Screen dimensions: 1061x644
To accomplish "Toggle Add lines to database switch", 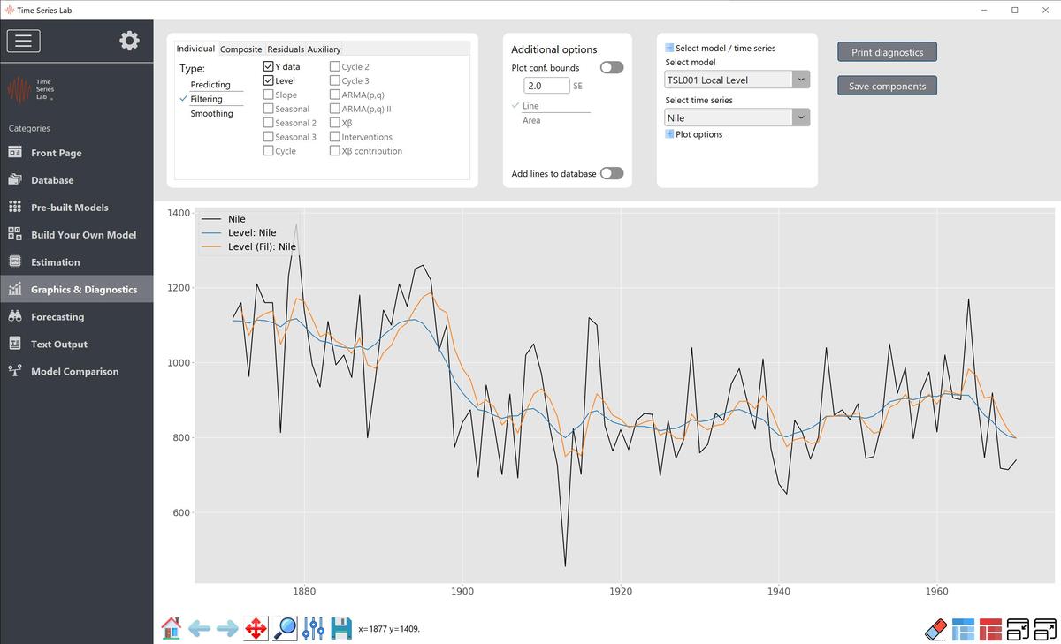I will pyautogui.click(x=612, y=173).
